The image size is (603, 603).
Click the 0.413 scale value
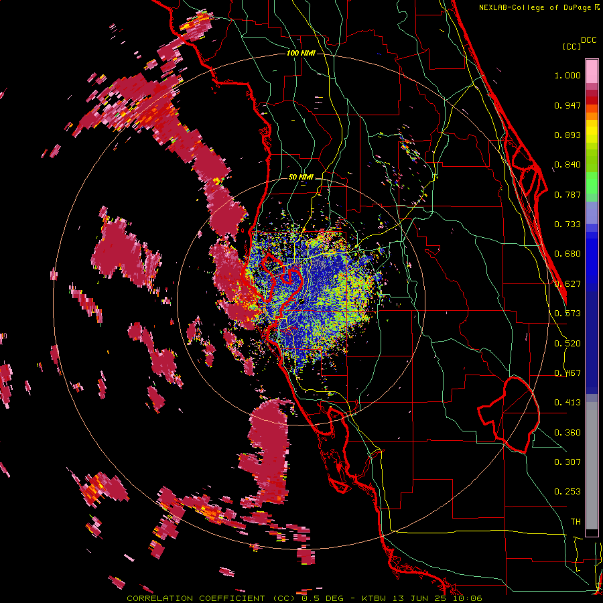tap(567, 403)
